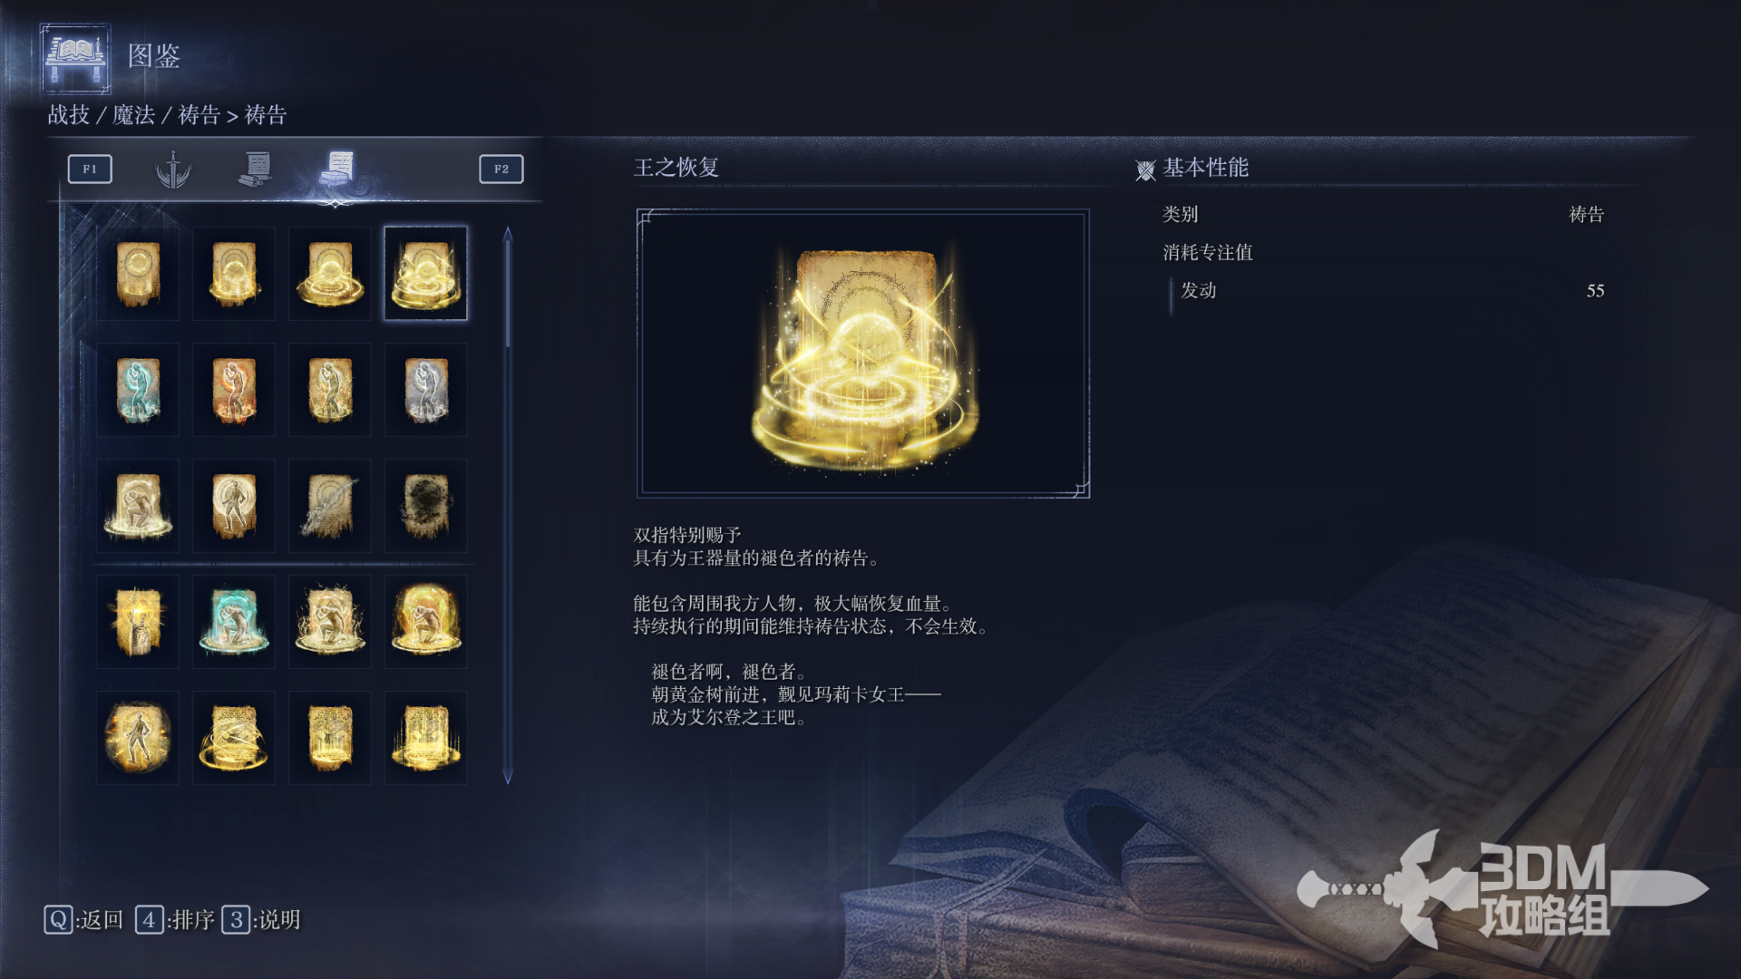Select the dark blackened incantation card

pyautogui.click(x=426, y=506)
